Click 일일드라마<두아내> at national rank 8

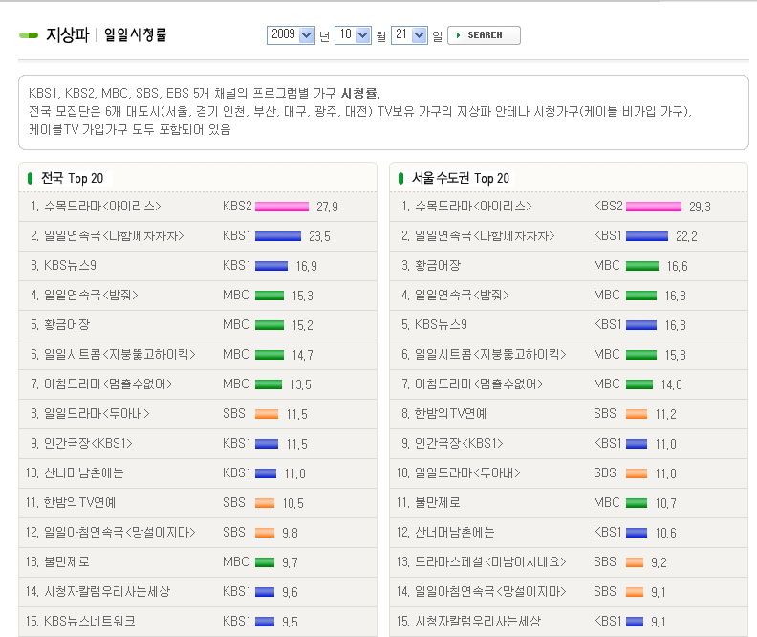97,413
